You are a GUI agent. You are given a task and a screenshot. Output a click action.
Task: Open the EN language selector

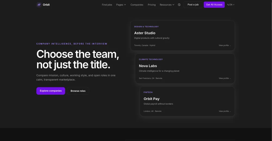tap(231, 5)
